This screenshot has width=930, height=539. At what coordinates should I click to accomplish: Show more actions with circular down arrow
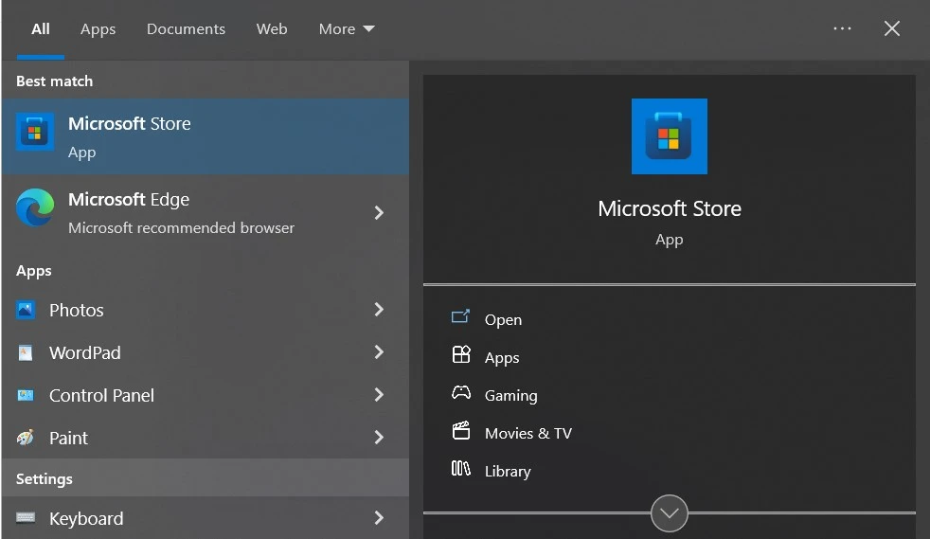click(669, 513)
